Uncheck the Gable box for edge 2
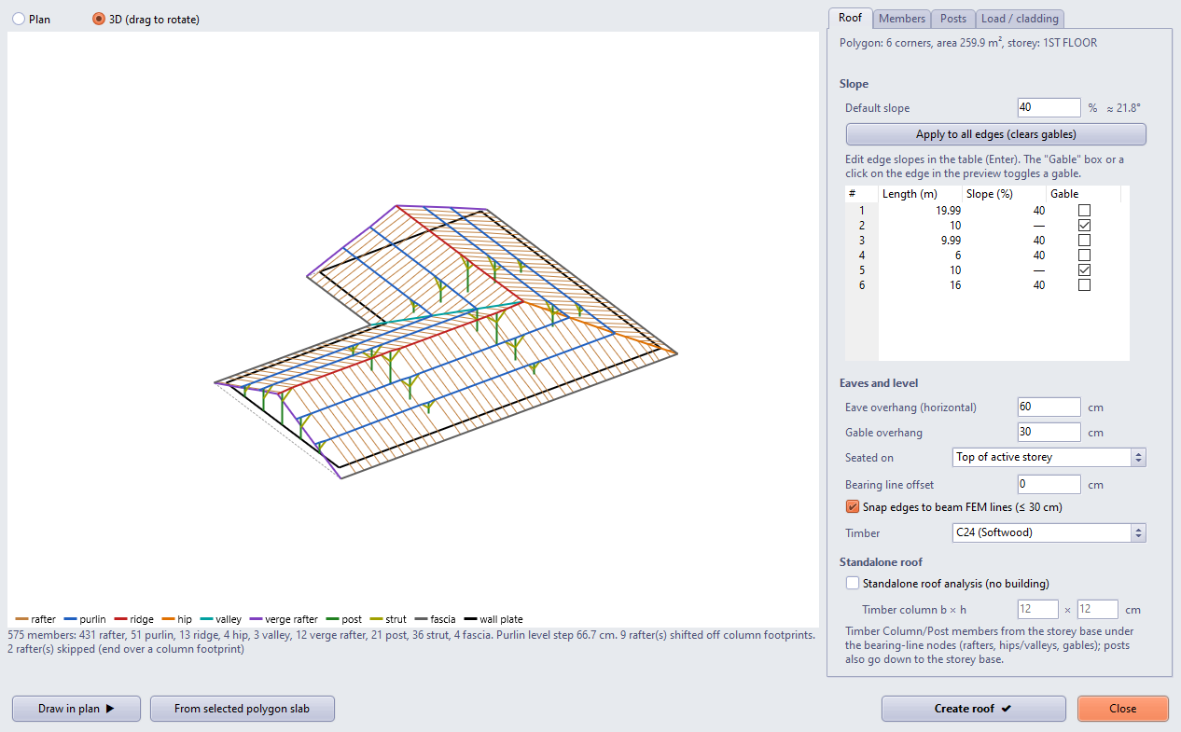1181x732 pixels. [x=1084, y=226]
